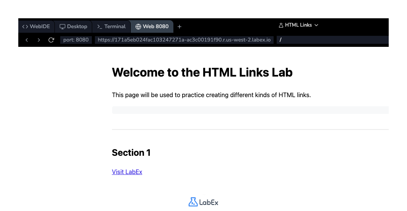Click the paragraph about practicing HTML links
The width and height of the screenshot is (407, 211).
pyautogui.click(x=211, y=95)
